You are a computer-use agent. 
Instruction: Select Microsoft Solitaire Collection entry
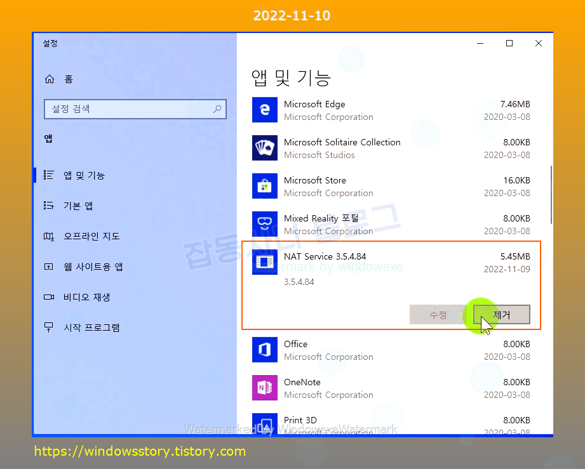[x=391, y=149]
